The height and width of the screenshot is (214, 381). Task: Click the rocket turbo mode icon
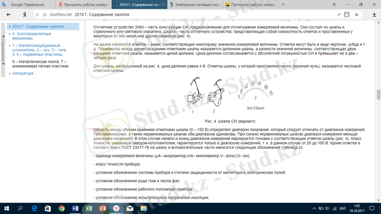[339, 15]
